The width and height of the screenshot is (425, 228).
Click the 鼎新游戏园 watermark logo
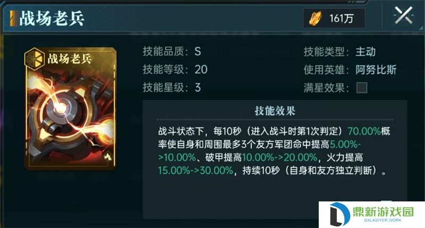(372, 214)
